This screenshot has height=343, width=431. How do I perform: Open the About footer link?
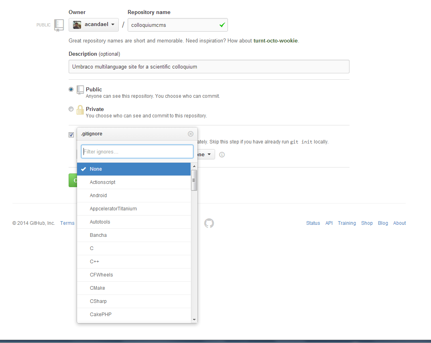click(x=399, y=223)
